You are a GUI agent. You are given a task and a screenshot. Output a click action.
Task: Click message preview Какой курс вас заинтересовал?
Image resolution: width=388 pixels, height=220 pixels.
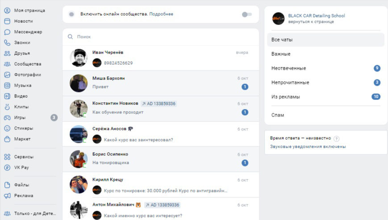coord(138,140)
